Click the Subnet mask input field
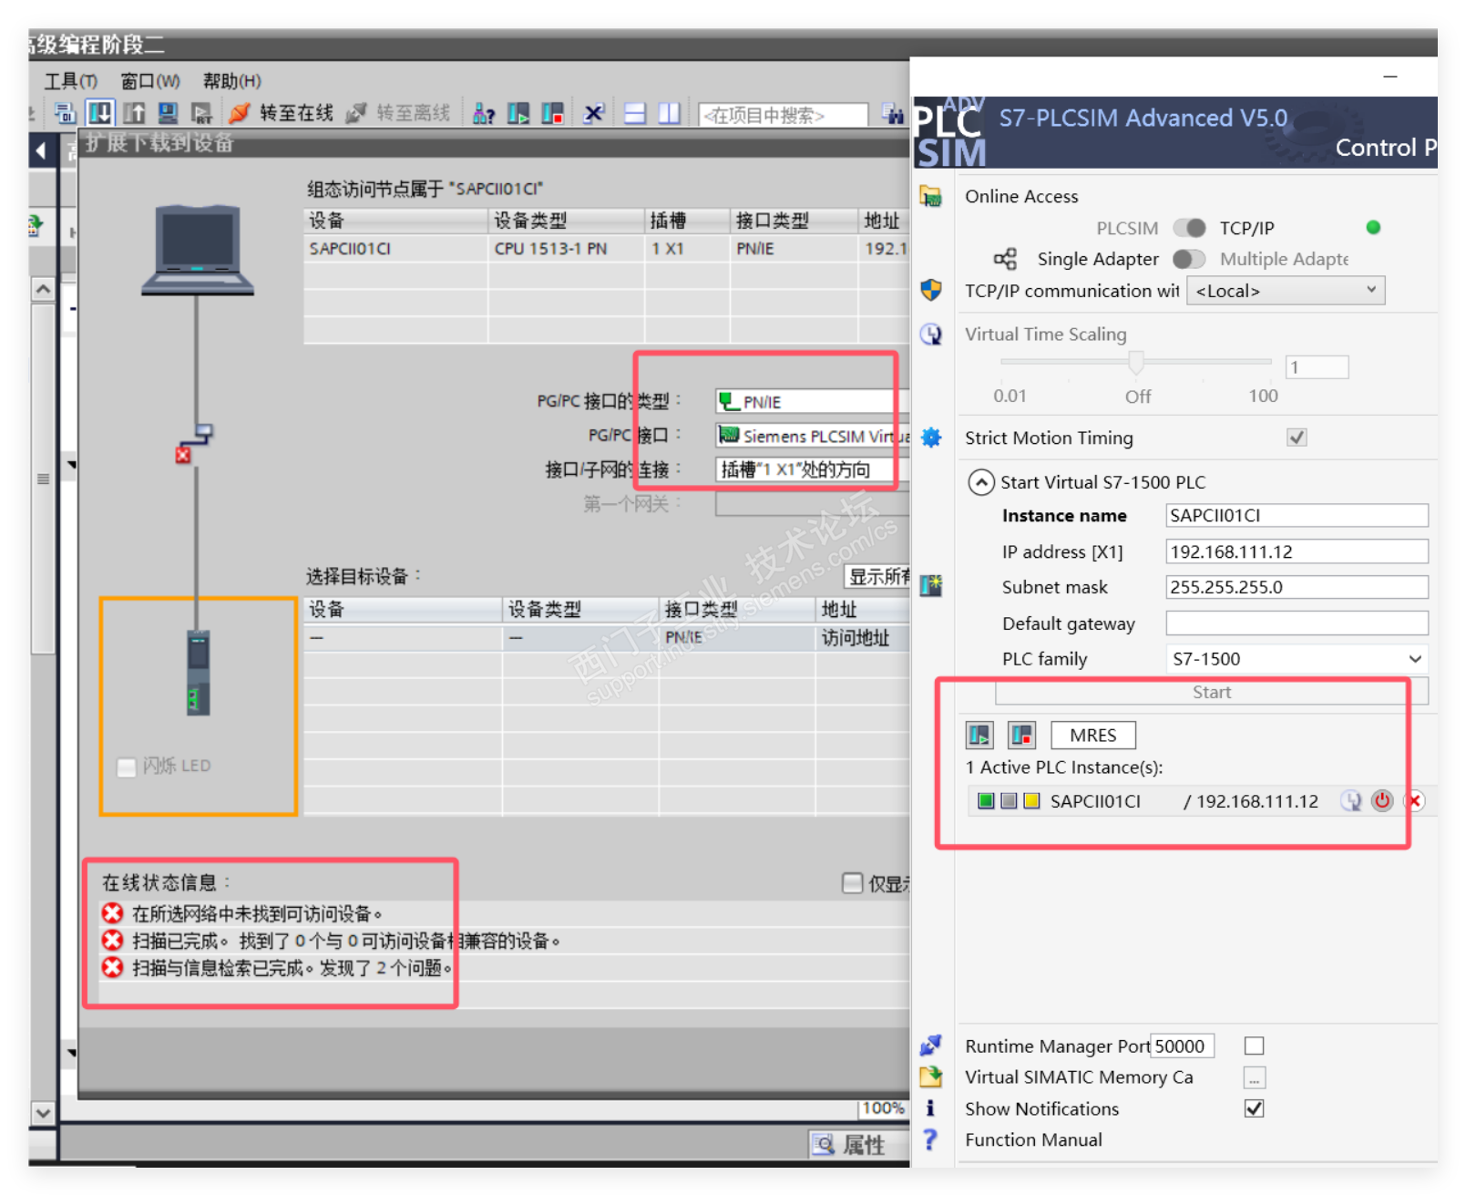 point(1297,587)
